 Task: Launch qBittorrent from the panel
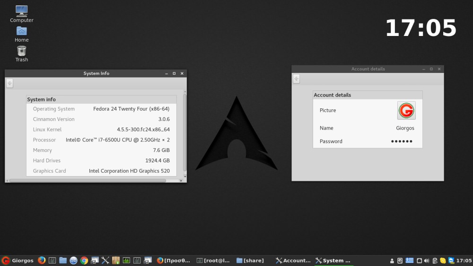tap(74, 260)
